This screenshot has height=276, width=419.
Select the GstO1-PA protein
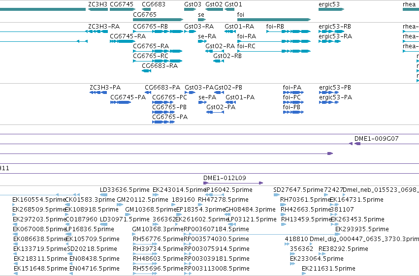(230, 102)
